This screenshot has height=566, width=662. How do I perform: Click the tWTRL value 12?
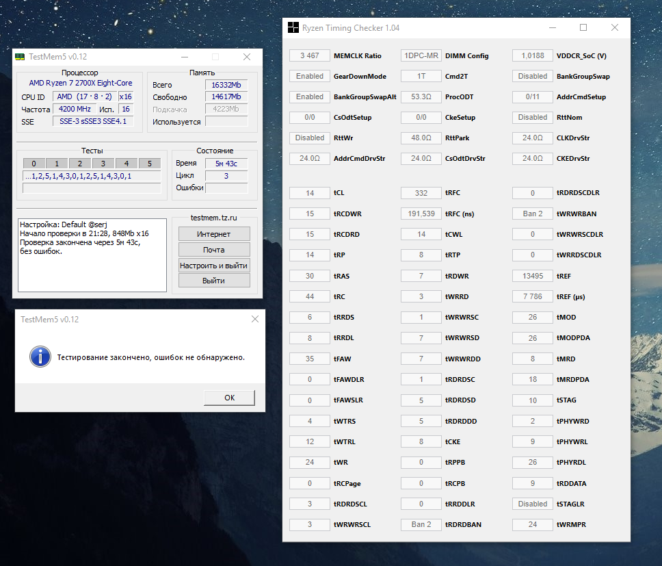tap(310, 441)
